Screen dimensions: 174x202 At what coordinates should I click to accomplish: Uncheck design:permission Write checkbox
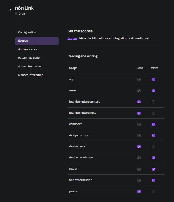point(154,158)
